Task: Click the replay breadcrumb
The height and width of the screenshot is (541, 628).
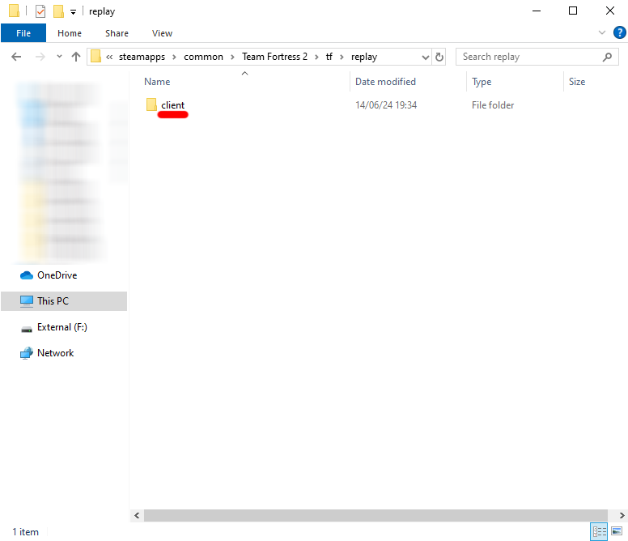Action: coord(364,57)
